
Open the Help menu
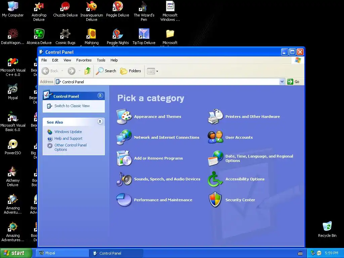point(114,60)
